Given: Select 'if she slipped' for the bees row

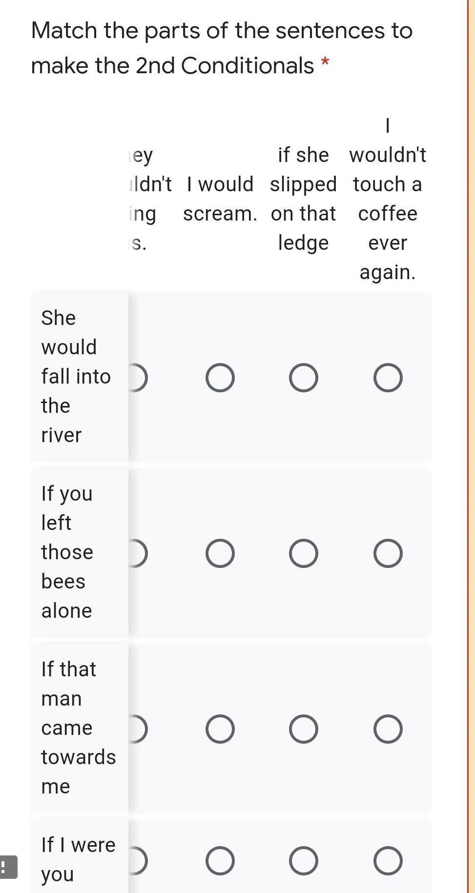Looking at the screenshot, I should [x=303, y=553].
